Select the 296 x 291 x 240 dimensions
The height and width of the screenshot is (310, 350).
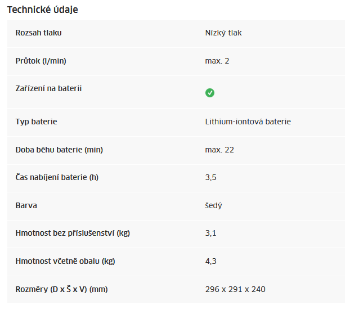coord(235,289)
